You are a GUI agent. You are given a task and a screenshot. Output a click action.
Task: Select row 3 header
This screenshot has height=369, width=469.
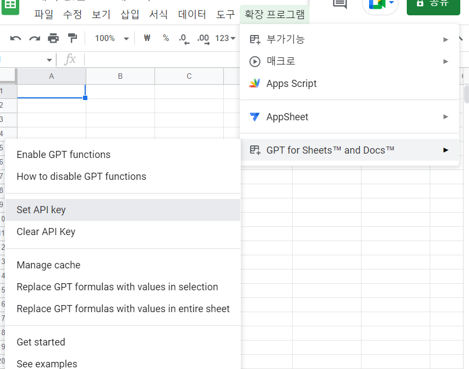point(8,120)
